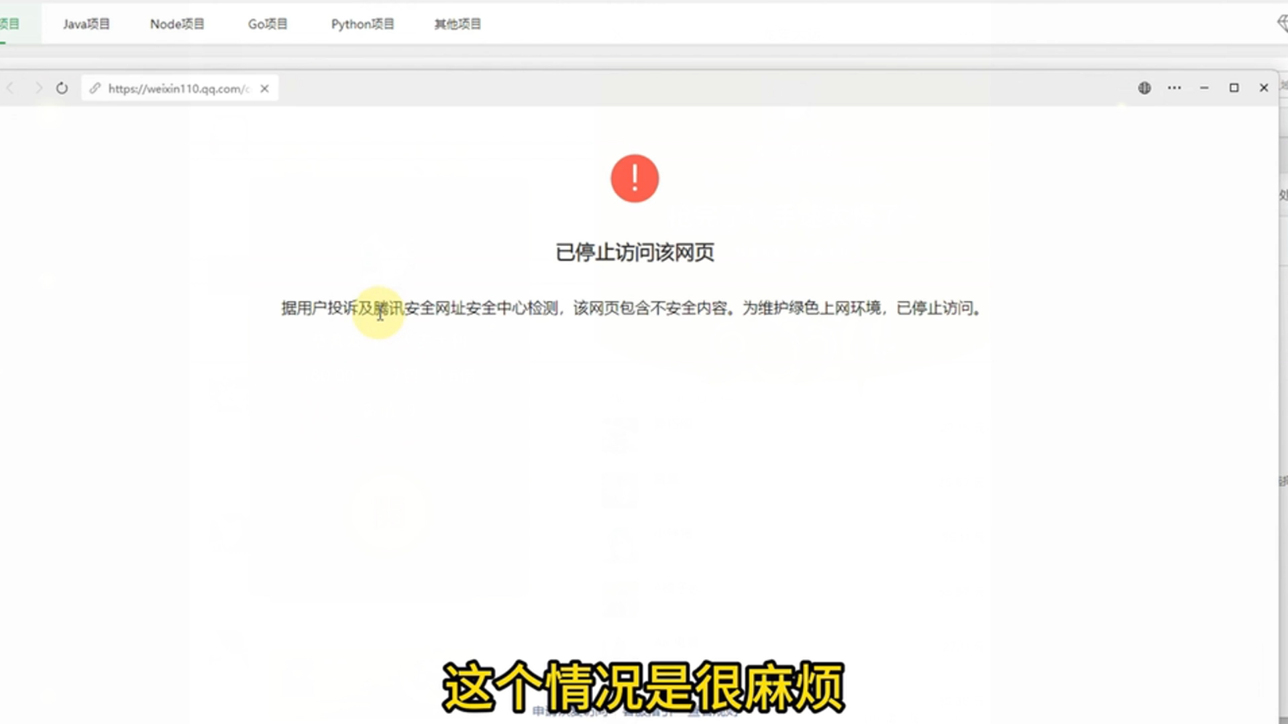Maximize the embedded browser window

click(x=1234, y=88)
